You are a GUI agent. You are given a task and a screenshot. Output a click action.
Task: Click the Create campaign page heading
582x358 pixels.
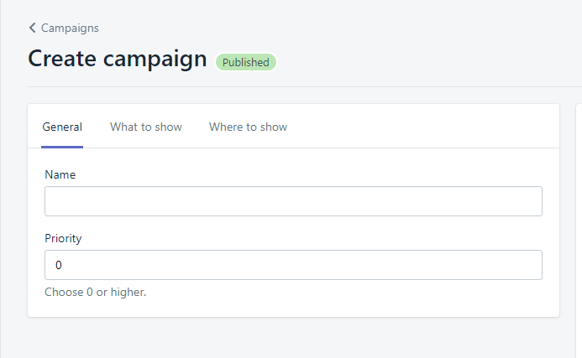click(118, 59)
